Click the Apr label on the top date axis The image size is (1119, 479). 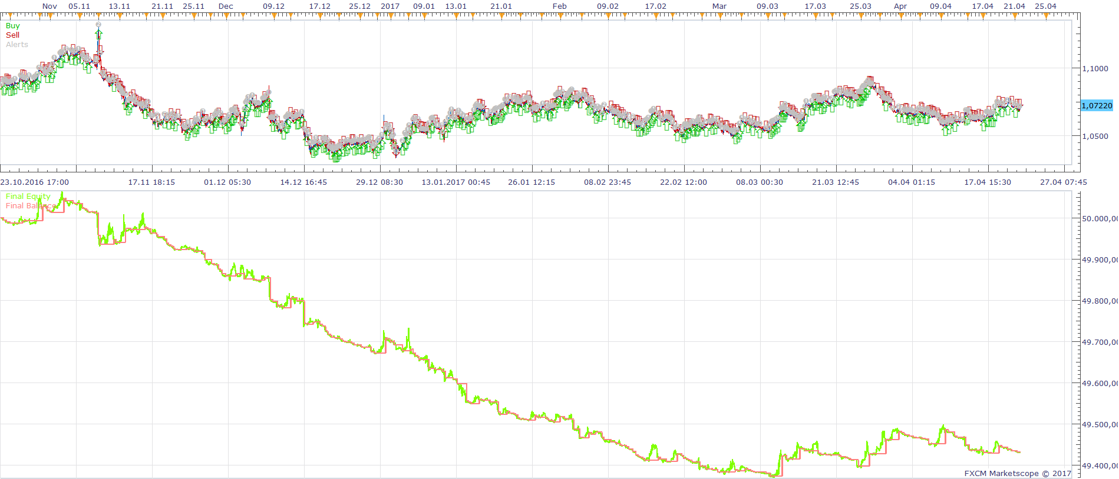[x=900, y=6]
